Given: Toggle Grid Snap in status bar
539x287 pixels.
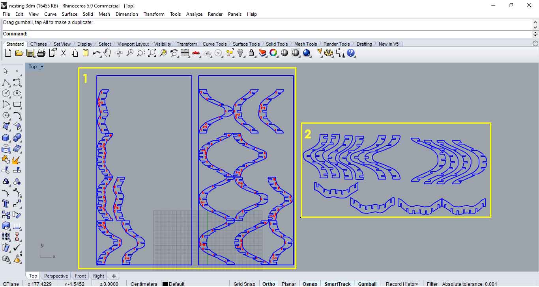Looking at the screenshot, I should (x=244, y=284).
